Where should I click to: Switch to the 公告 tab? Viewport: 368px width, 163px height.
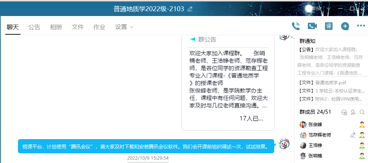pyautogui.click(x=34, y=27)
